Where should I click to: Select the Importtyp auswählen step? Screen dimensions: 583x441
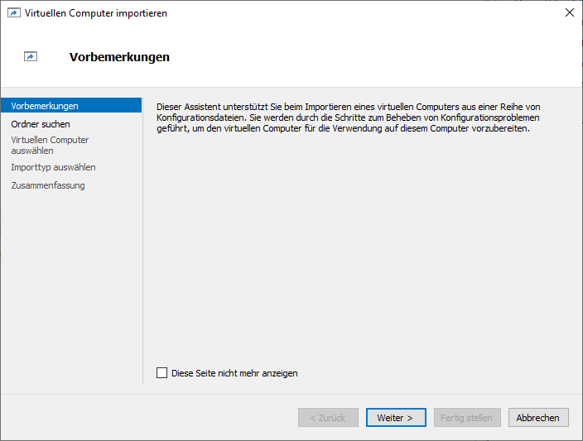tap(53, 167)
